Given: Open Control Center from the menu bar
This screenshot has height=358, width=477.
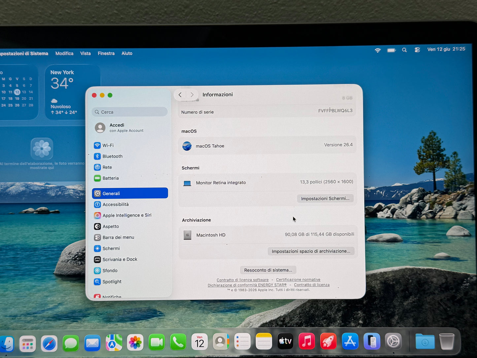Looking at the screenshot, I should point(417,50).
